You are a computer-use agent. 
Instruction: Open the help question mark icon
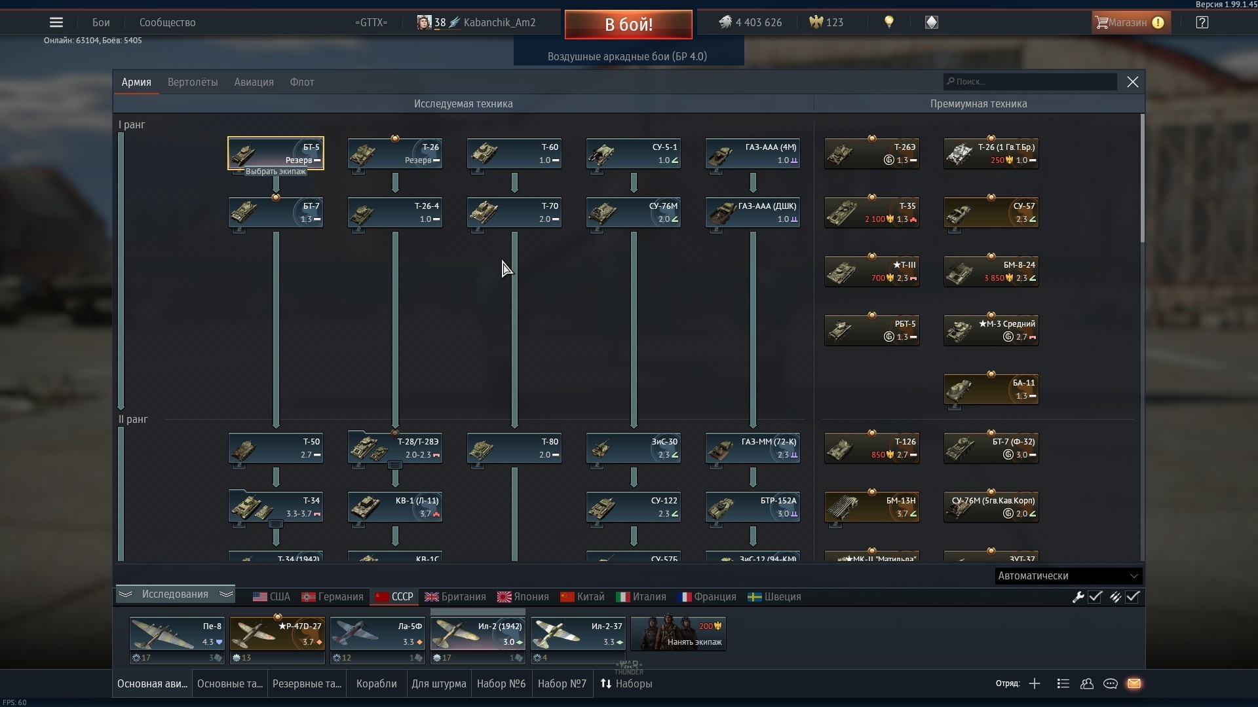pyautogui.click(x=1202, y=22)
